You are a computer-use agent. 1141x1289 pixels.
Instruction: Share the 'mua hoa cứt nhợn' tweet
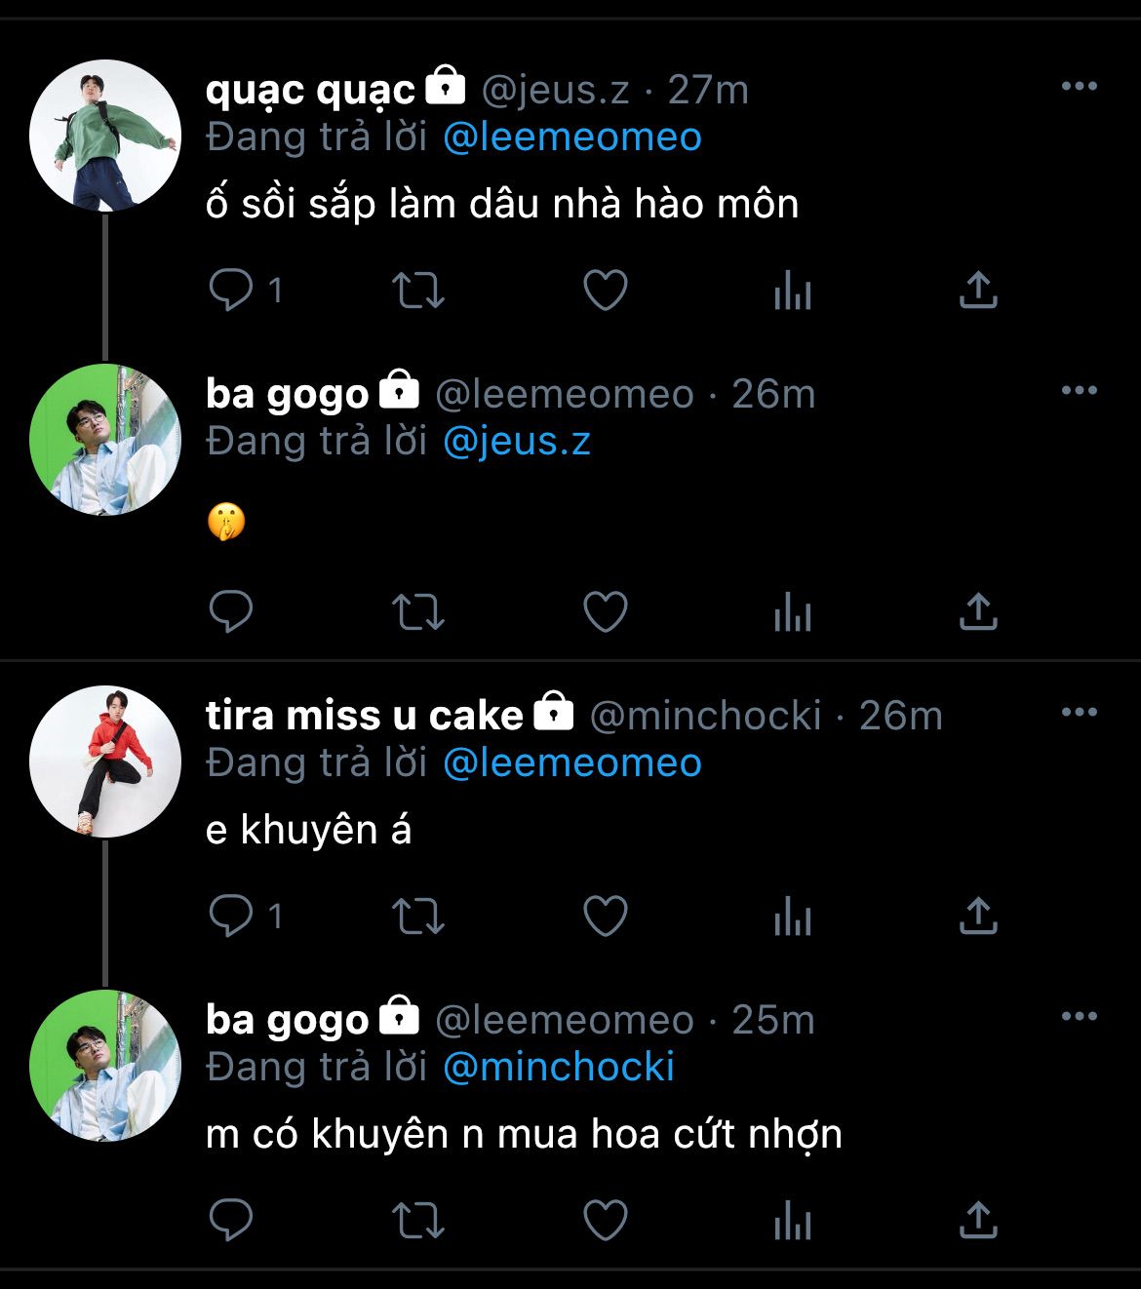[978, 1220]
